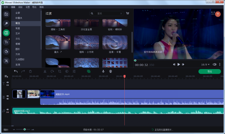Toggle title track link icon
The height and width of the screenshot is (134, 225).
(x=8, y=85)
